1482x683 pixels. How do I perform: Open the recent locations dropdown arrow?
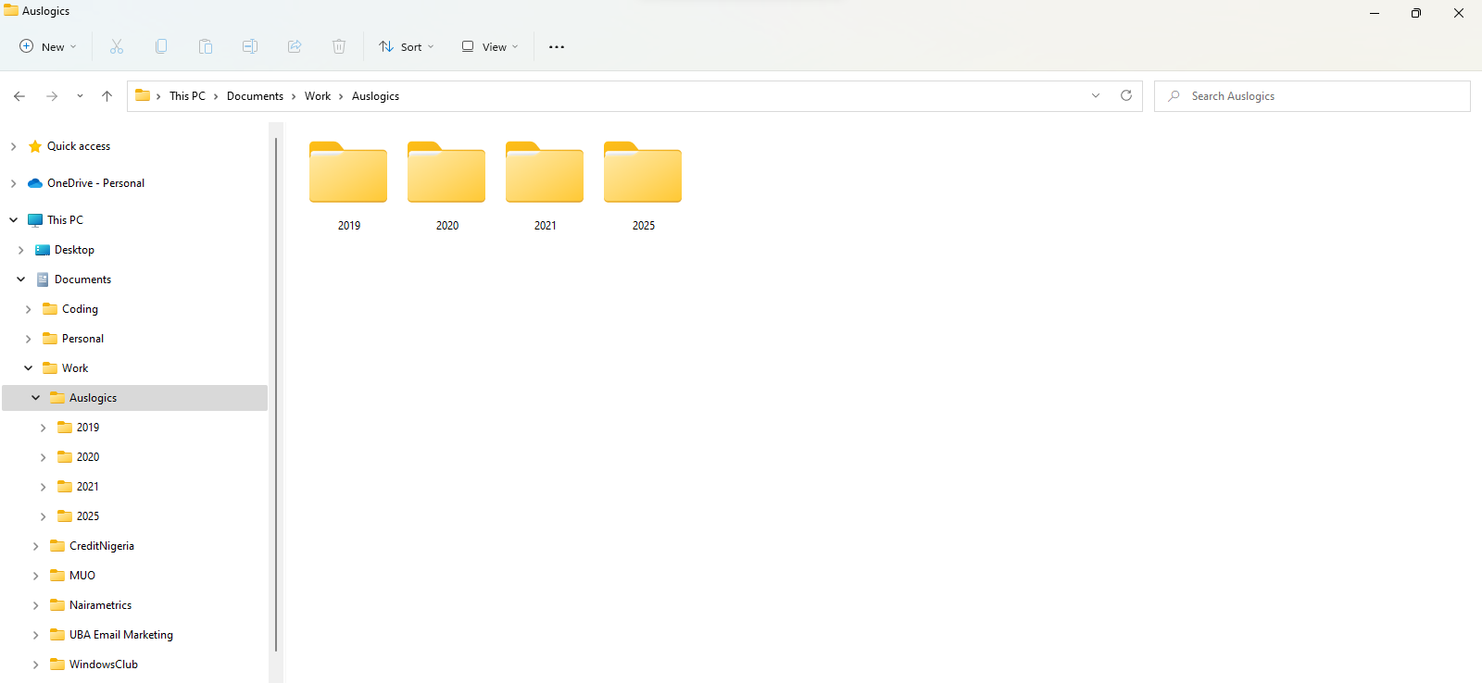80,96
